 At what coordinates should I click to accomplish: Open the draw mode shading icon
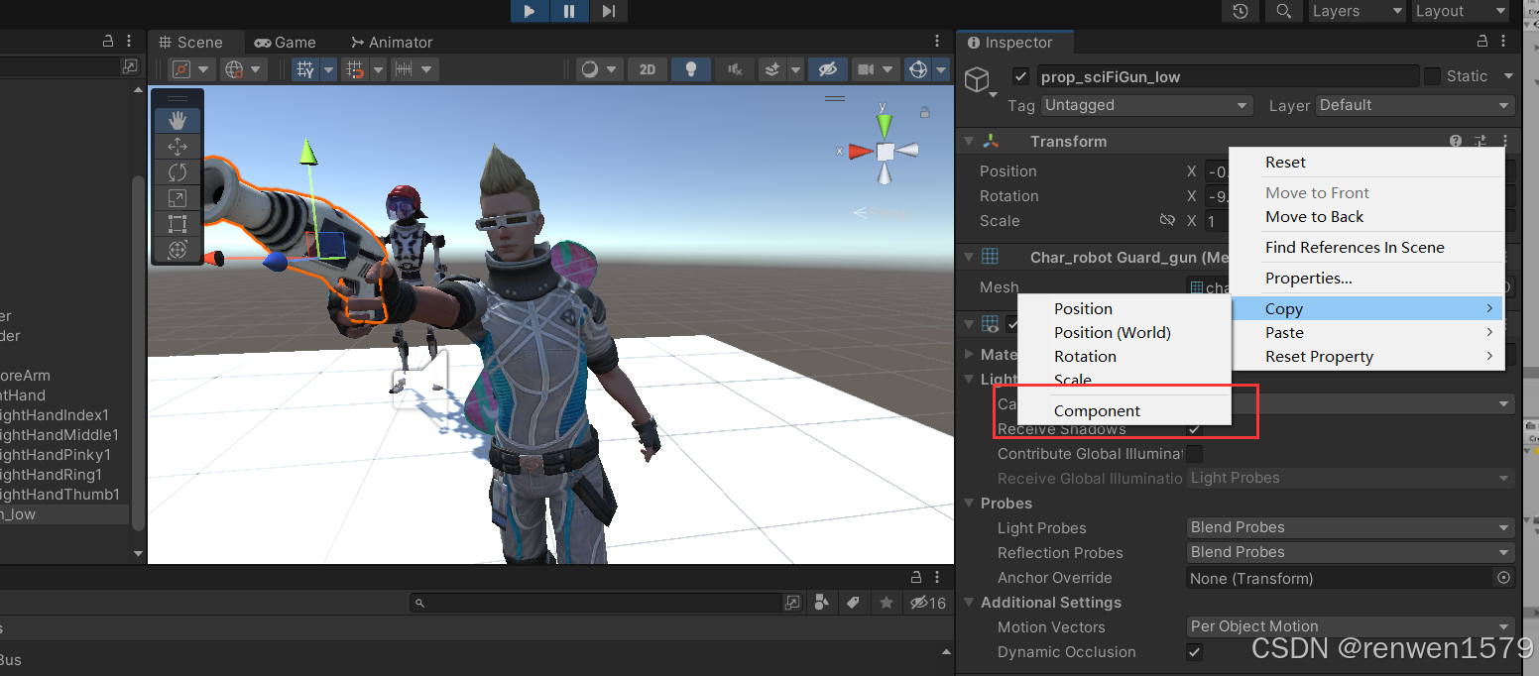pyautogui.click(x=590, y=69)
